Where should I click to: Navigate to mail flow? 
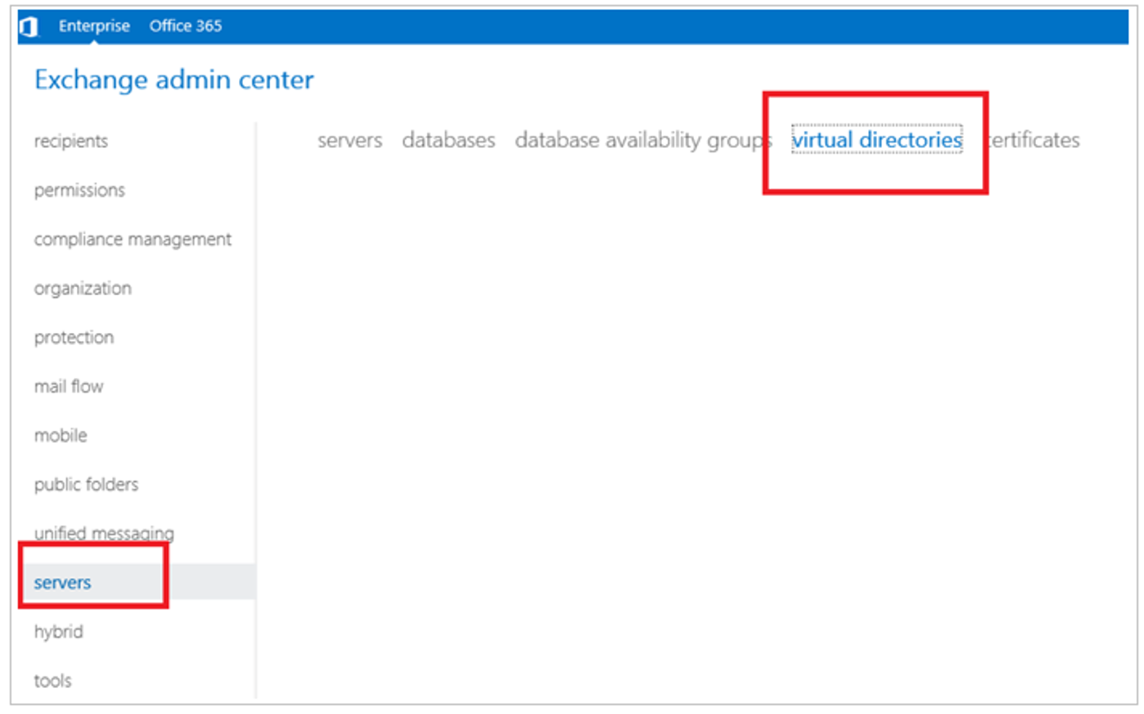point(69,387)
